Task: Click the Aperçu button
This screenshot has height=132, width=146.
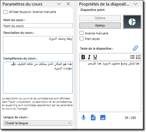Action: point(100,25)
